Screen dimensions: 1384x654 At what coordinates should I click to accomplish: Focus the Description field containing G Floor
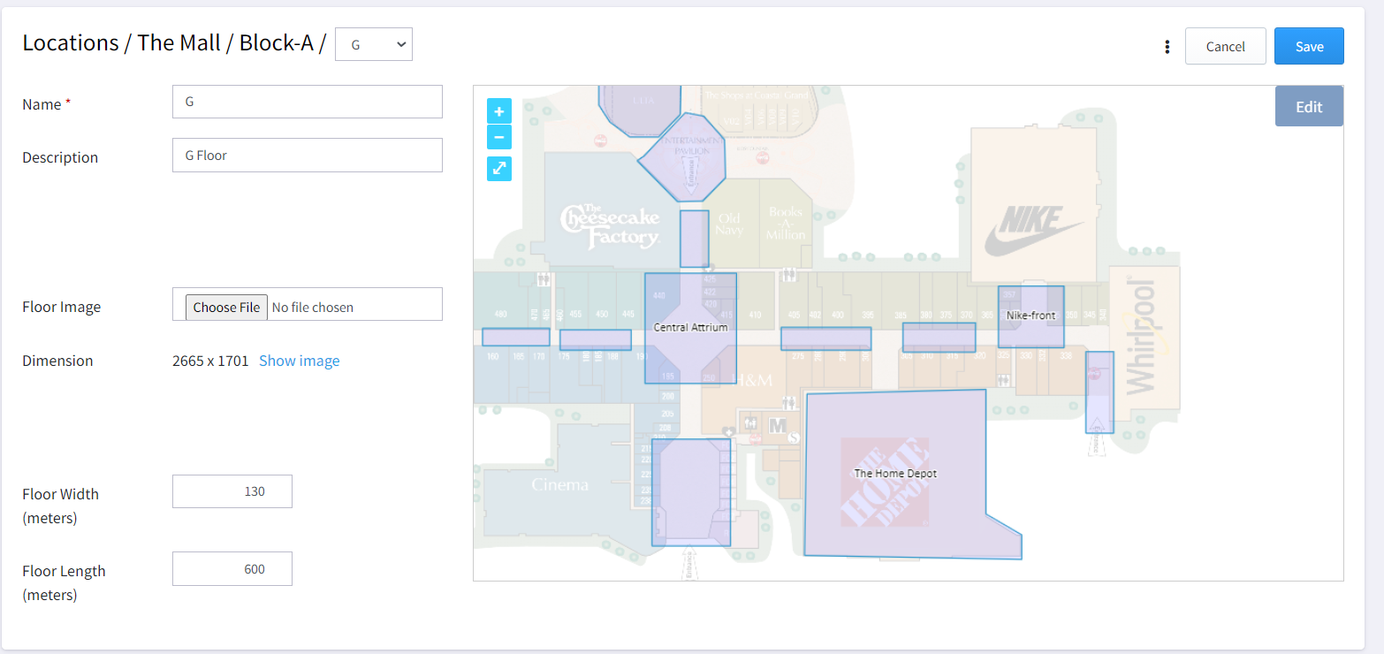(308, 155)
